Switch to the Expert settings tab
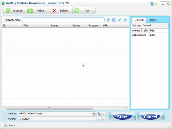The width and height of the screenshot is (172, 129). [x=153, y=20]
